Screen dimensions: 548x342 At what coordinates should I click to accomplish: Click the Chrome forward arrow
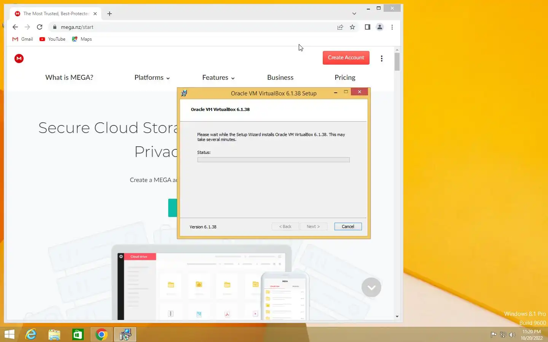27,27
